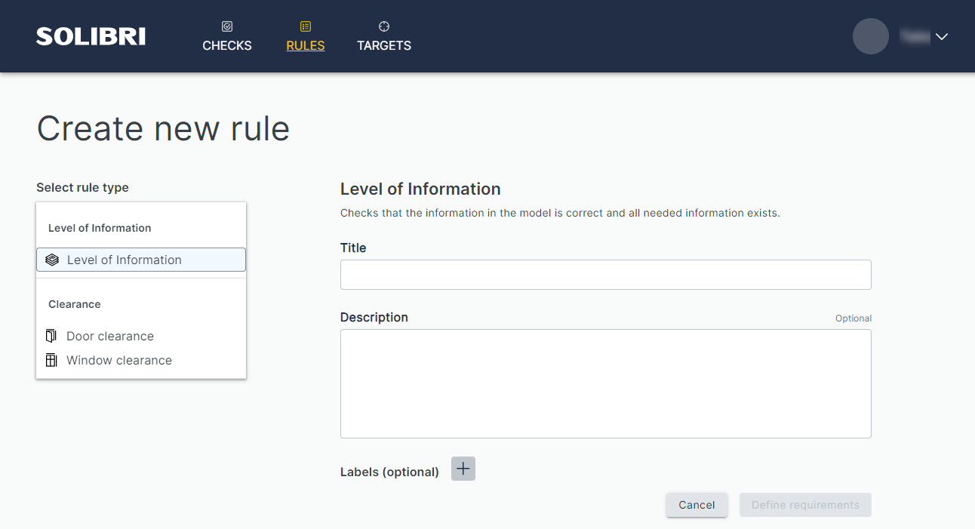Click the 'Optional' hint above Description
Viewport: 975px width, 529px height.
click(x=854, y=318)
